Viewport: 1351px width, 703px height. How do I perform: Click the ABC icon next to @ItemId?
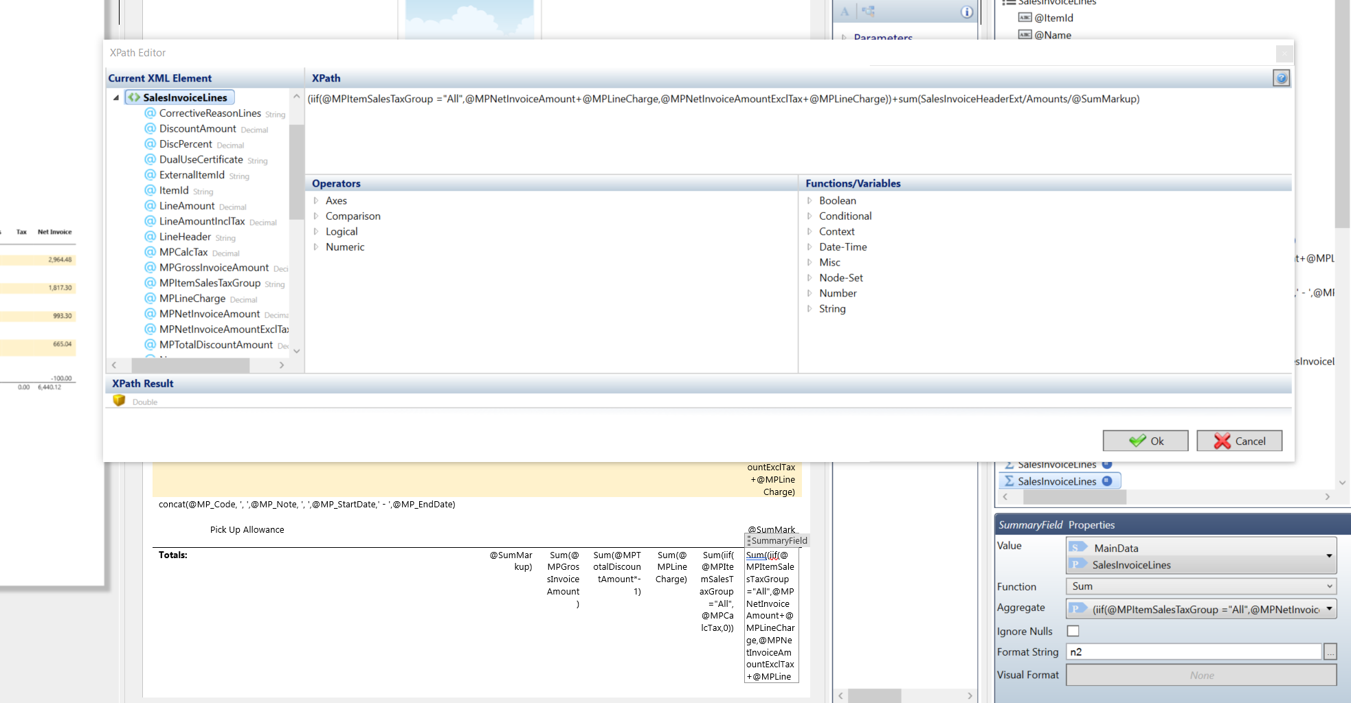pyautogui.click(x=1025, y=18)
